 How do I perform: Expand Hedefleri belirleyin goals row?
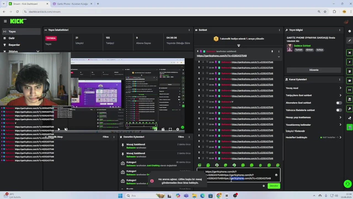coord(340,137)
